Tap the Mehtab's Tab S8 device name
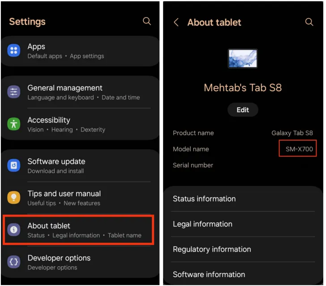Viewport: 326px width, 286px height. pos(243,88)
